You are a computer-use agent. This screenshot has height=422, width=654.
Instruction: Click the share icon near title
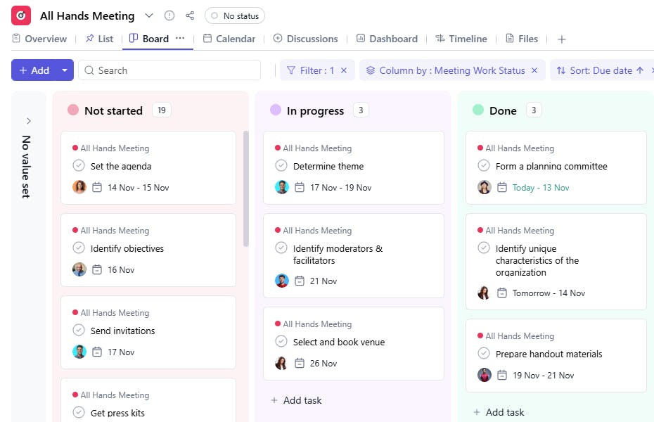pyautogui.click(x=190, y=16)
